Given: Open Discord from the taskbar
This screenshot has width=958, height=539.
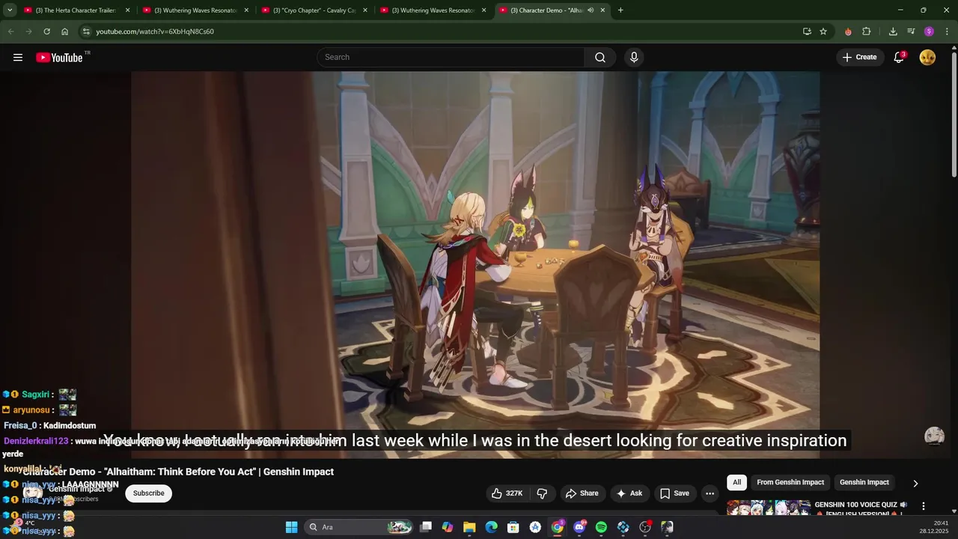Looking at the screenshot, I should 579,527.
